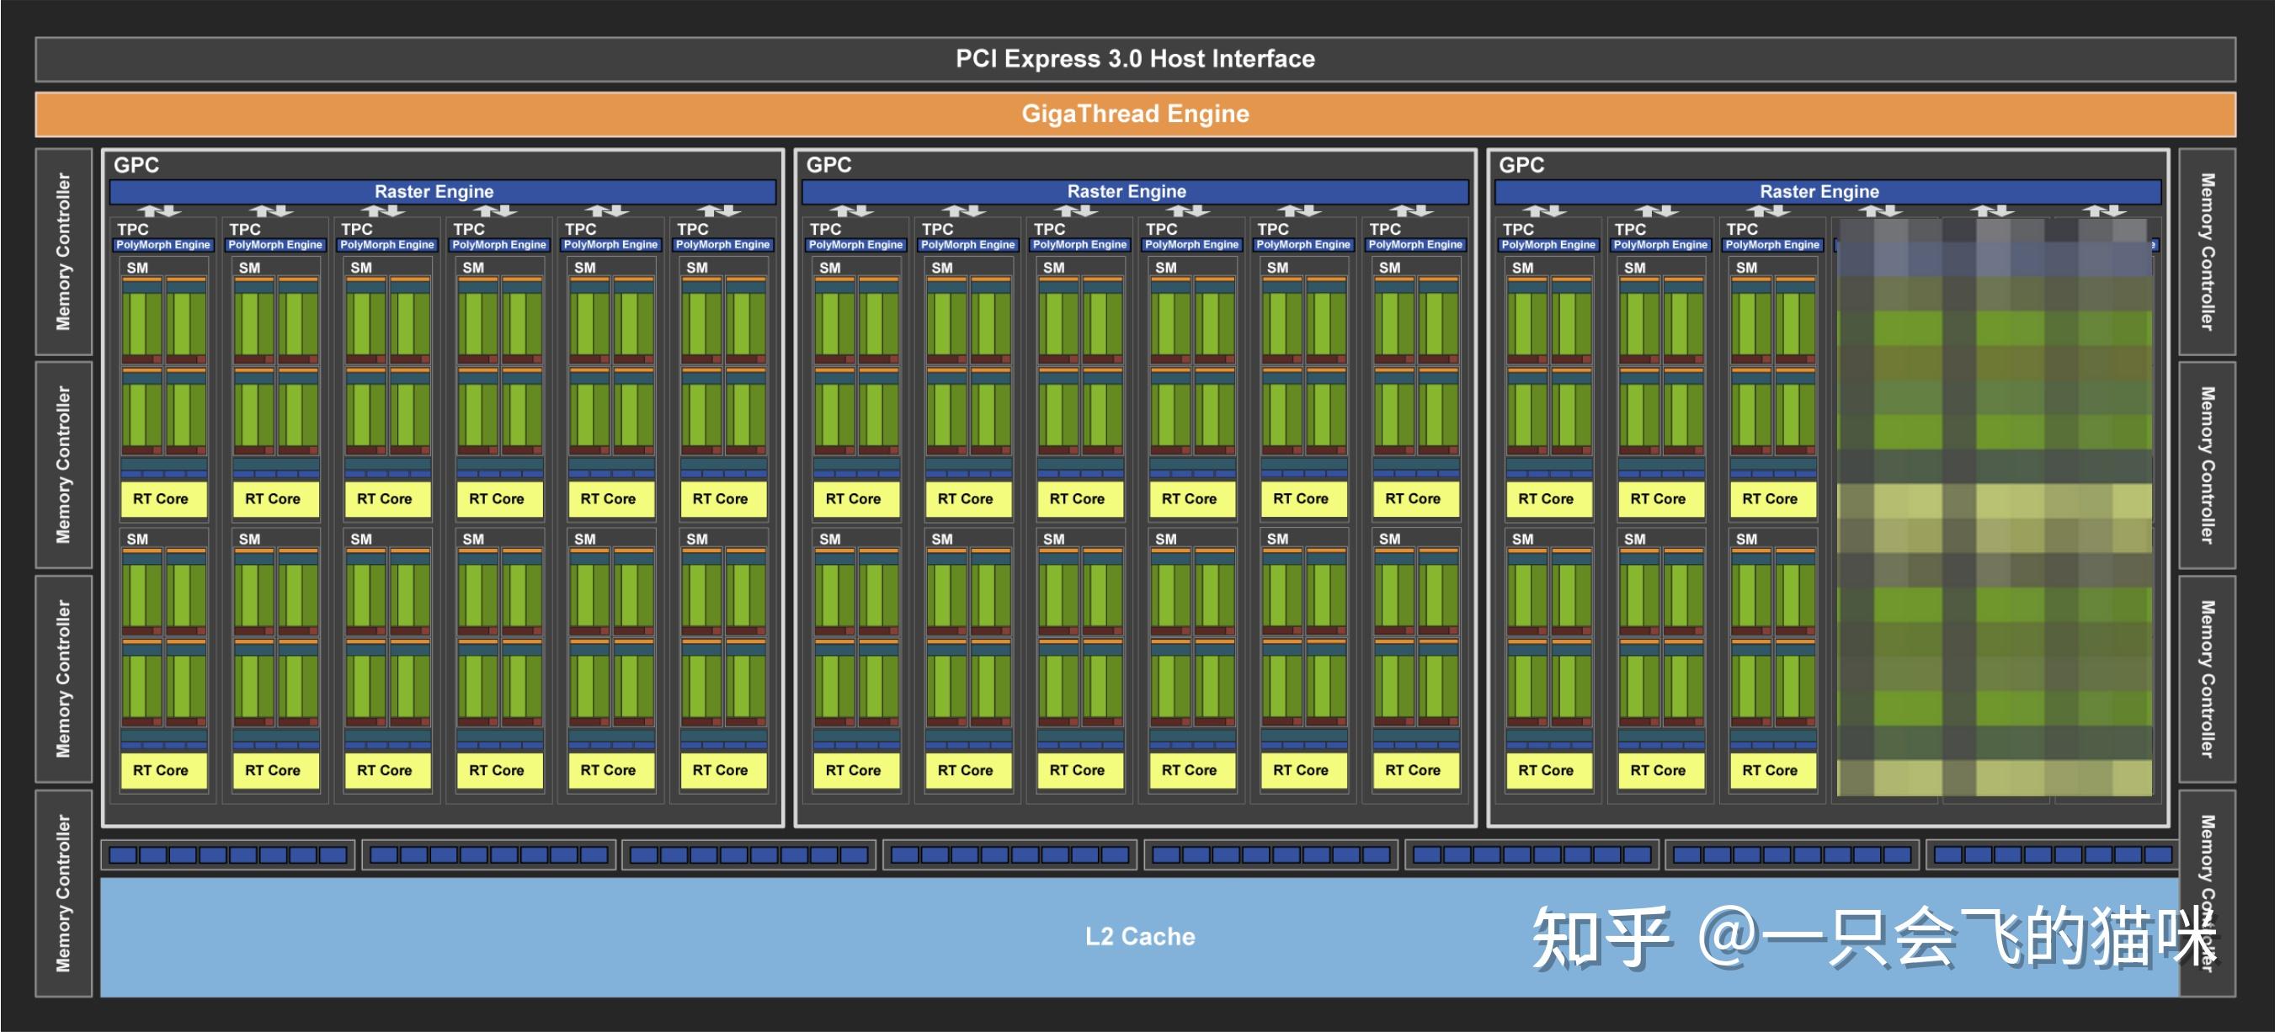Switch to the PCI Express 3.0 Host Interface bar

[x=1136, y=58]
